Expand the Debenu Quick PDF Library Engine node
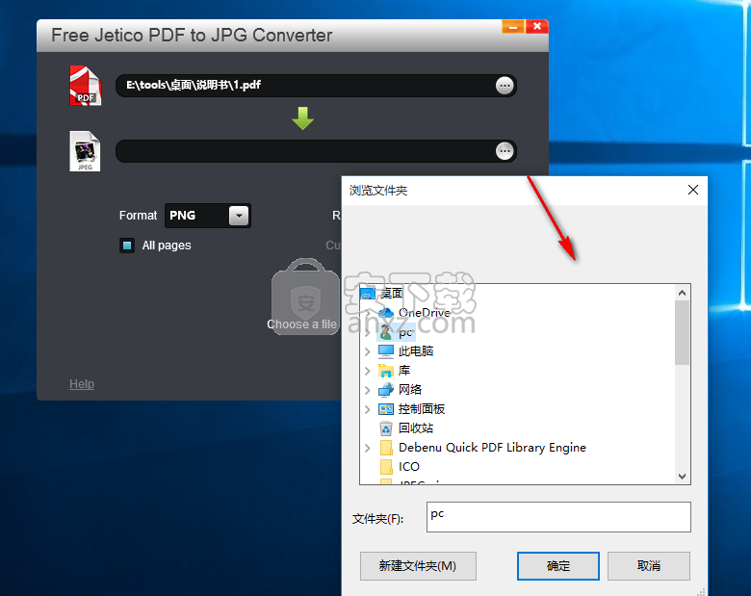The width and height of the screenshot is (751, 596). [x=368, y=448]
